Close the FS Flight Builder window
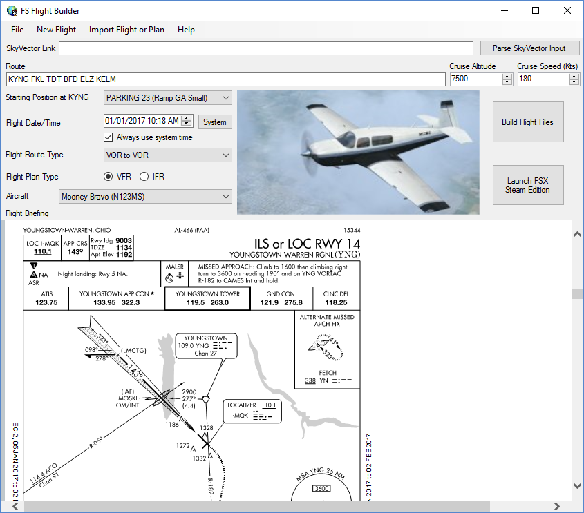The height and width of the screenshot is (513, 584). point(567,10)
